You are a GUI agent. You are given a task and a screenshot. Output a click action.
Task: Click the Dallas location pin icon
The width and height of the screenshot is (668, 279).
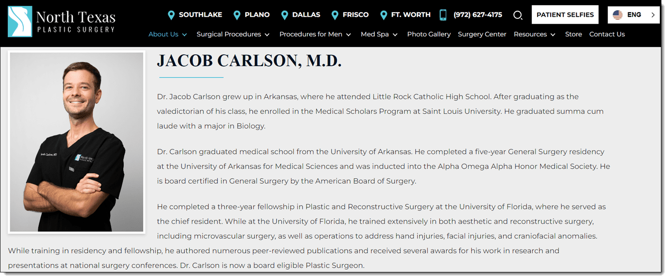click(285, 15)
